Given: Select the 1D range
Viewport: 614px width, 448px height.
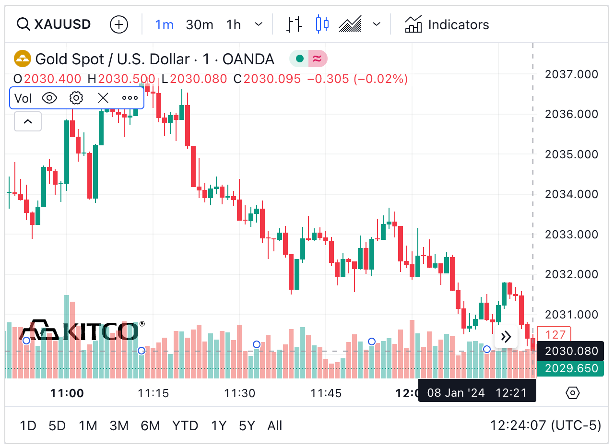Looking at the screenshot, I should click(x=28, y=425).
